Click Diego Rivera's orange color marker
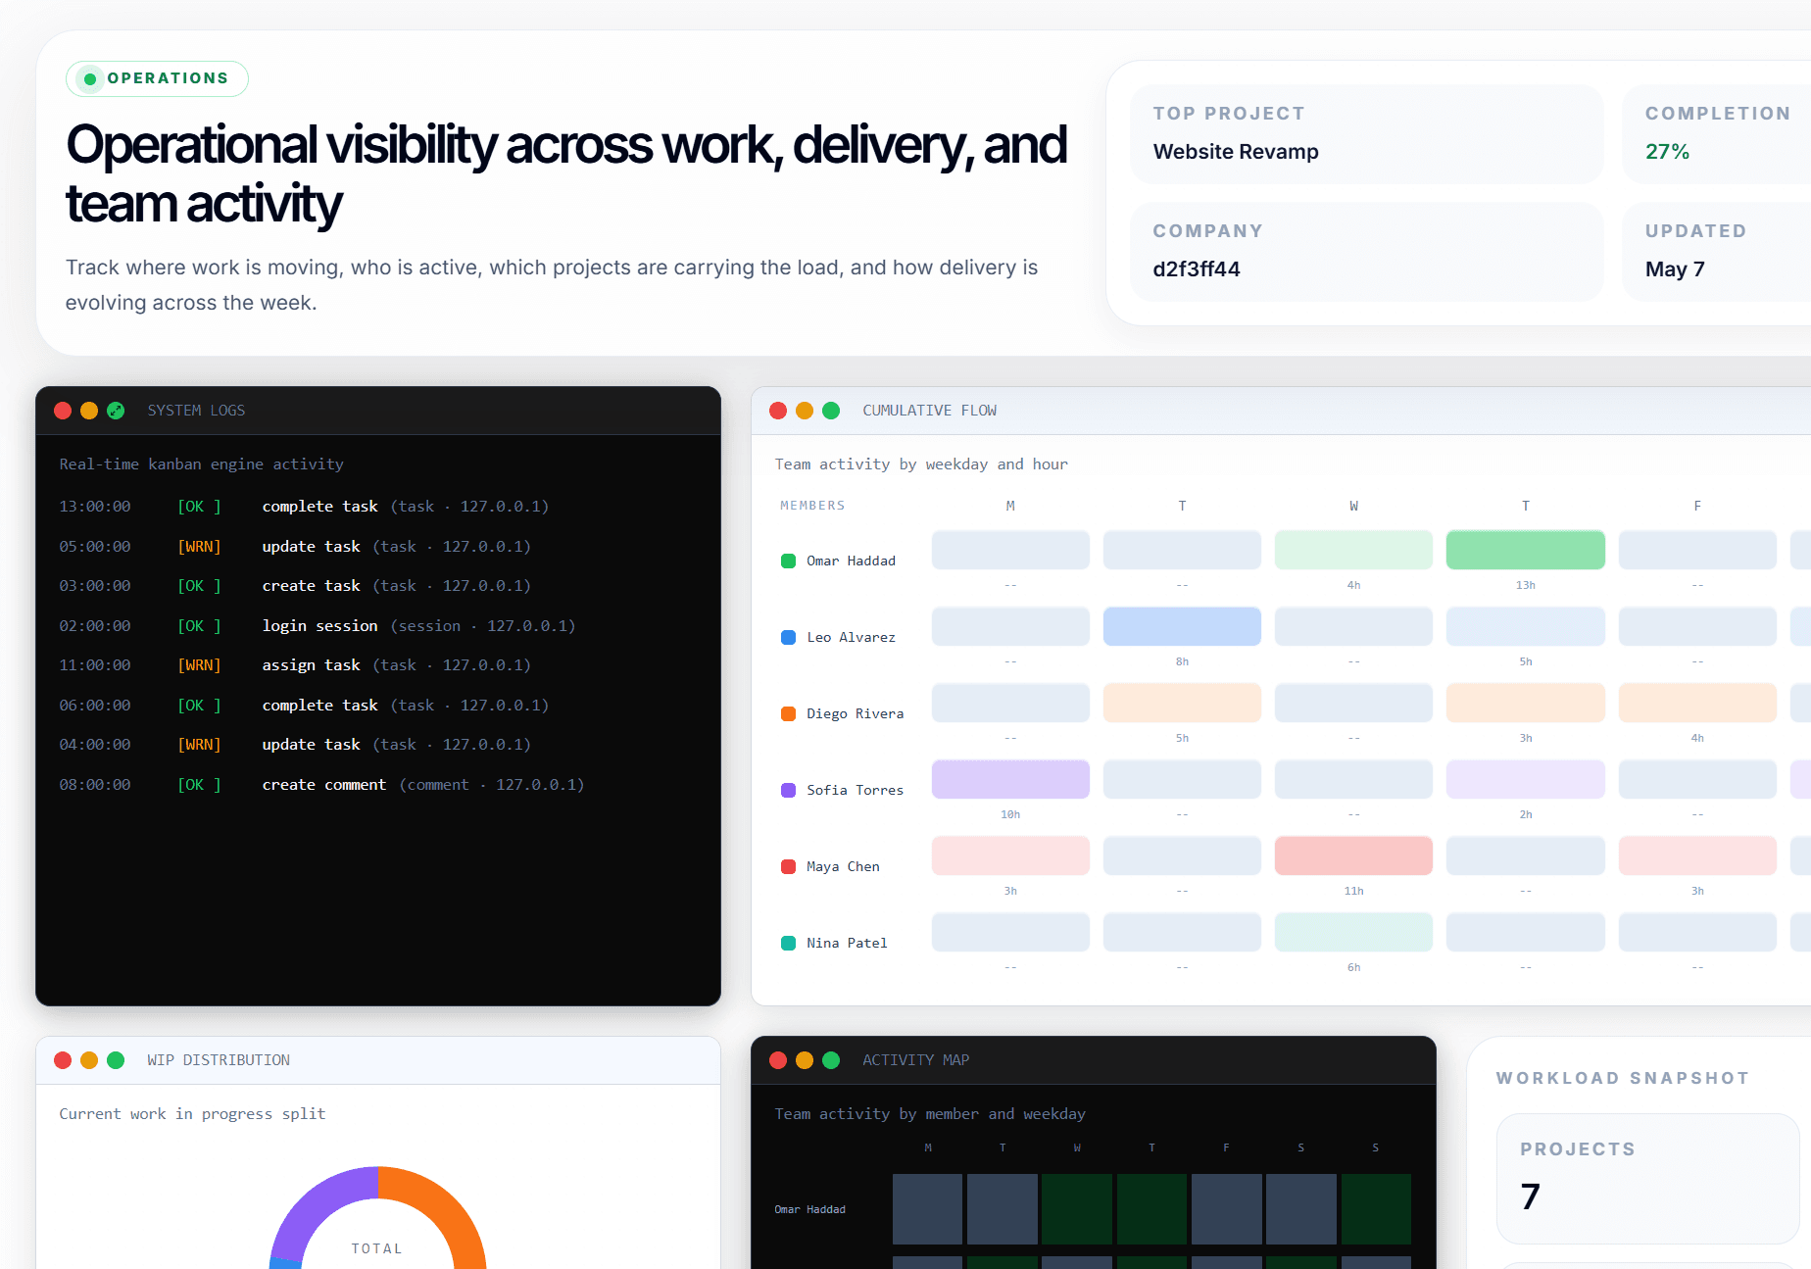This screenshot has height=1269, width=1811. coord(788,713)
